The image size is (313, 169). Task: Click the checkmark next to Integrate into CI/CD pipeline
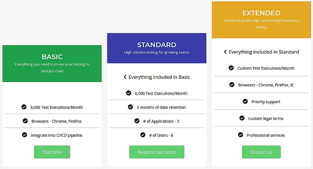tap(25, 135)
